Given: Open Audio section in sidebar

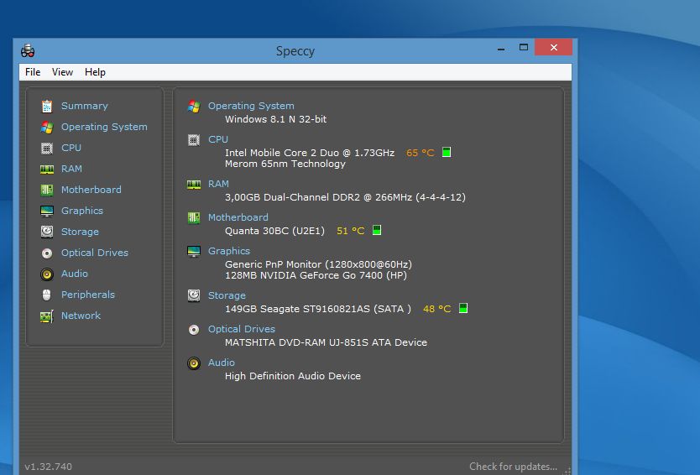Looking at the screenshot, I should [x=75, y=274].
